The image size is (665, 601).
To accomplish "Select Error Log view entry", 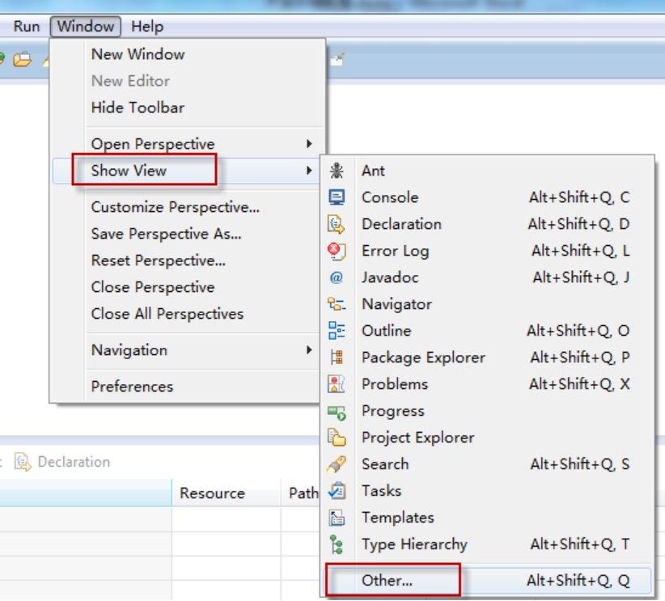I will pyautogui.click(x=487, y=251).
